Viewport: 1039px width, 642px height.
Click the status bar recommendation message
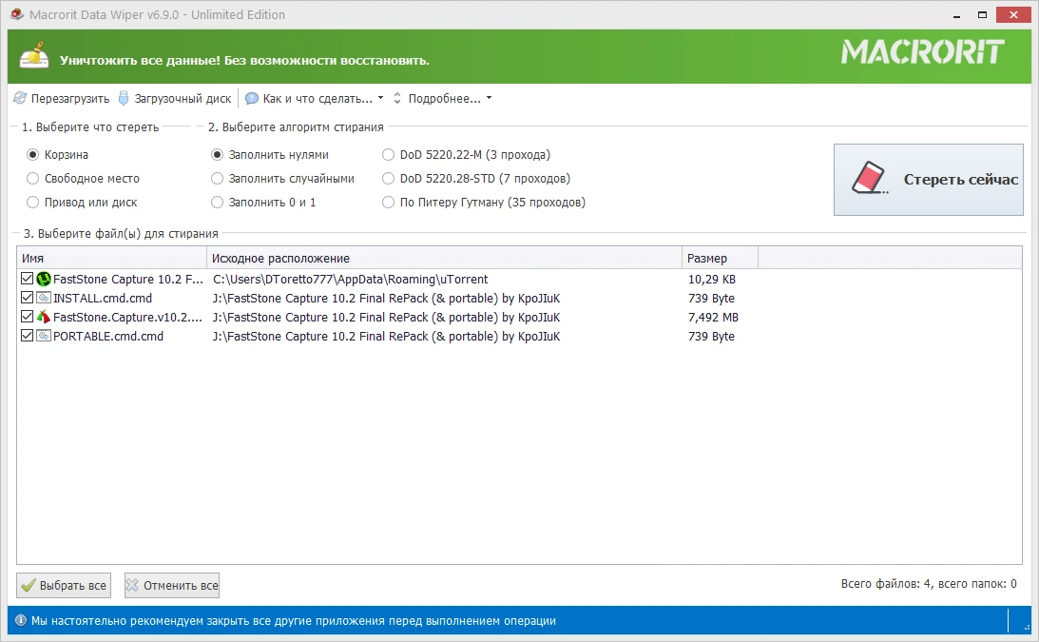coord(294,621)
